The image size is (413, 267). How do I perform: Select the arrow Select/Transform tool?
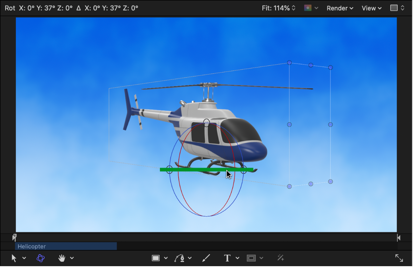(x=14, y=258)
